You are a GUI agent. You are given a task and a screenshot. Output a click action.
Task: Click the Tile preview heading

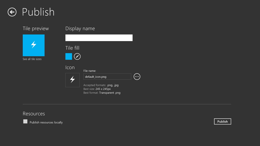click(36, 28)
